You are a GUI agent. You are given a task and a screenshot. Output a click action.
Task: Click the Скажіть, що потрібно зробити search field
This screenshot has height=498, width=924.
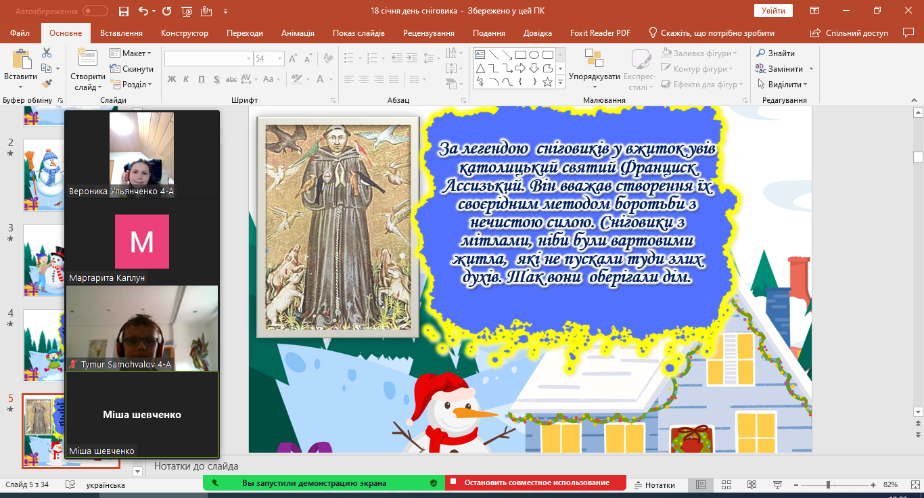(x=710, y=33)
